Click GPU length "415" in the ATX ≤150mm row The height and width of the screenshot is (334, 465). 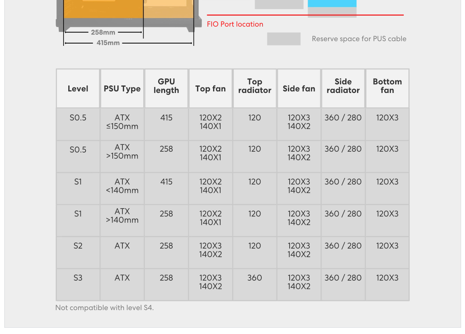pos(166,118)
